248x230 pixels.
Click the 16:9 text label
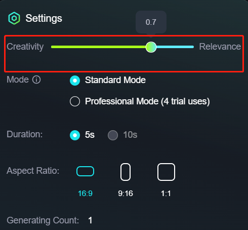[x=85, y=194]
